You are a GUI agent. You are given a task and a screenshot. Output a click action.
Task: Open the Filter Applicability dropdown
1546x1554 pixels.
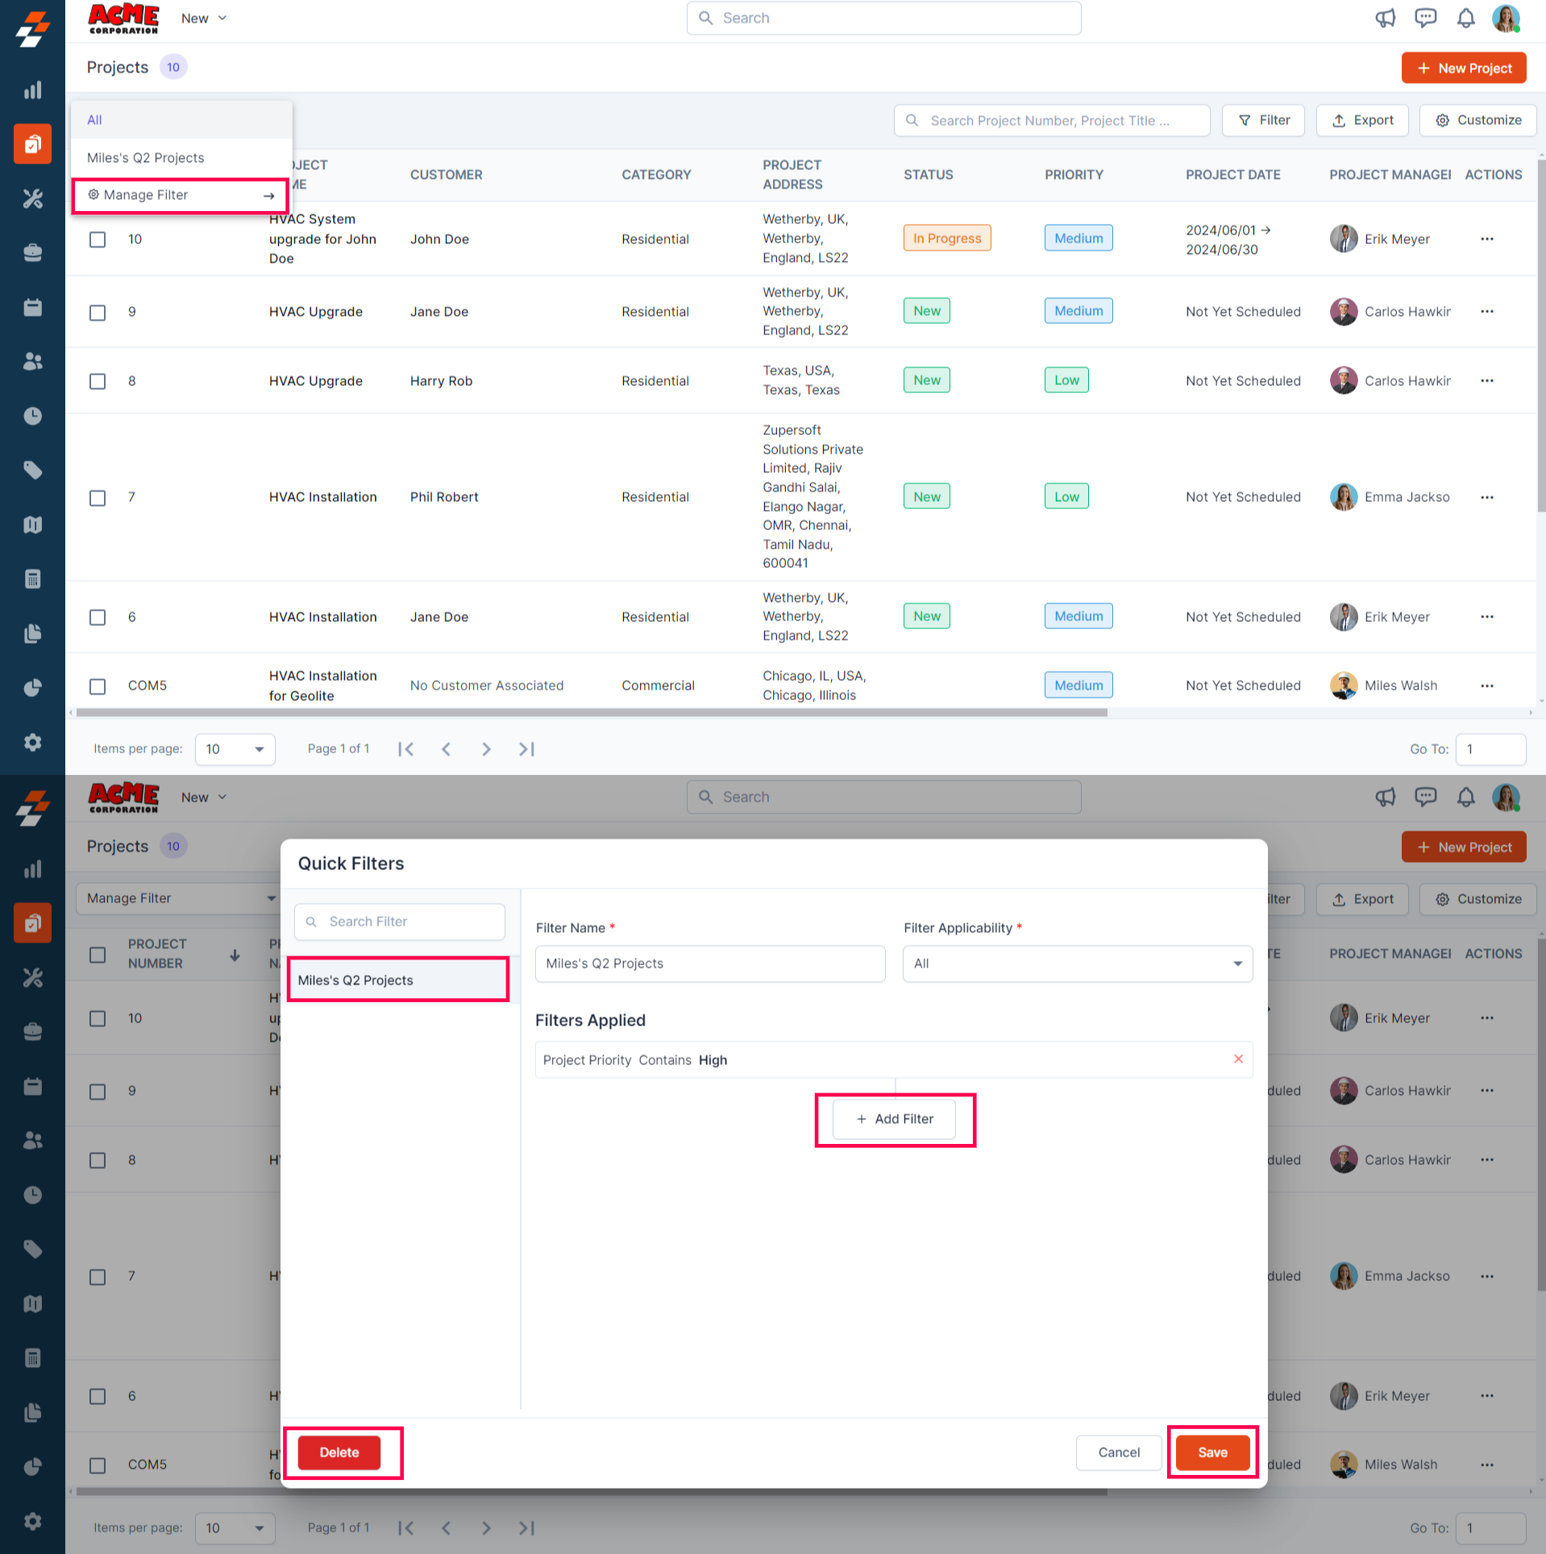click(1078, 963)
